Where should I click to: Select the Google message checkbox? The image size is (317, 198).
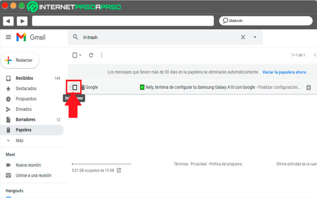click(x=75, y=87)
